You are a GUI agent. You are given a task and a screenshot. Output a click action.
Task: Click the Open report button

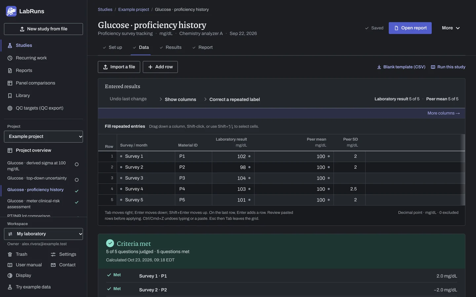click(x=410, y=28)
